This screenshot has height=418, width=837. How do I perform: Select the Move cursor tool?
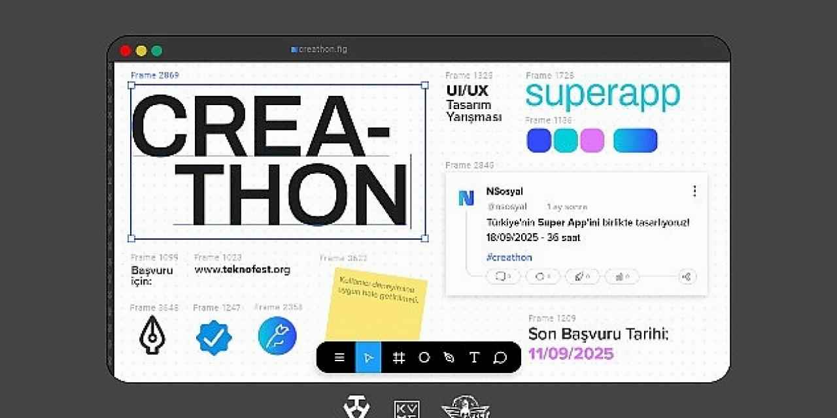coord(368,357)
